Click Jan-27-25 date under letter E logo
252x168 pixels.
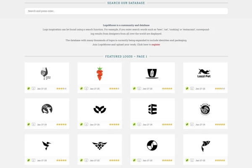(147, 125)
